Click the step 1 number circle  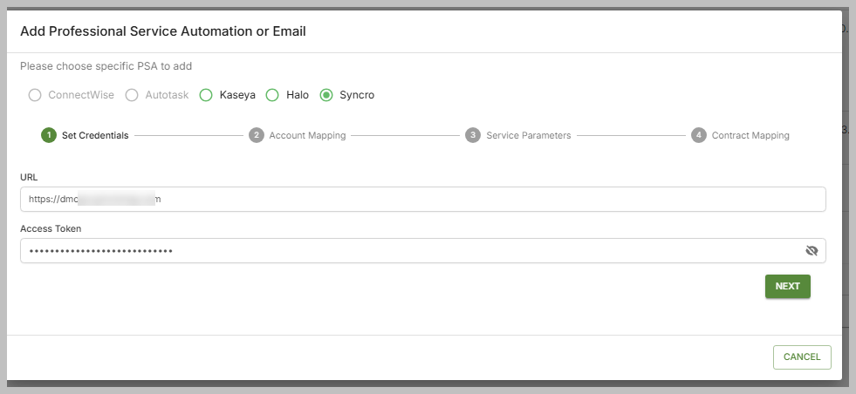(49, 135)
